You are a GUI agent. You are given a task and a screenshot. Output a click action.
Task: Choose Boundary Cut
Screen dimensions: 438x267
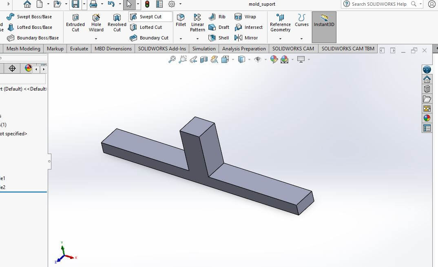149,38
